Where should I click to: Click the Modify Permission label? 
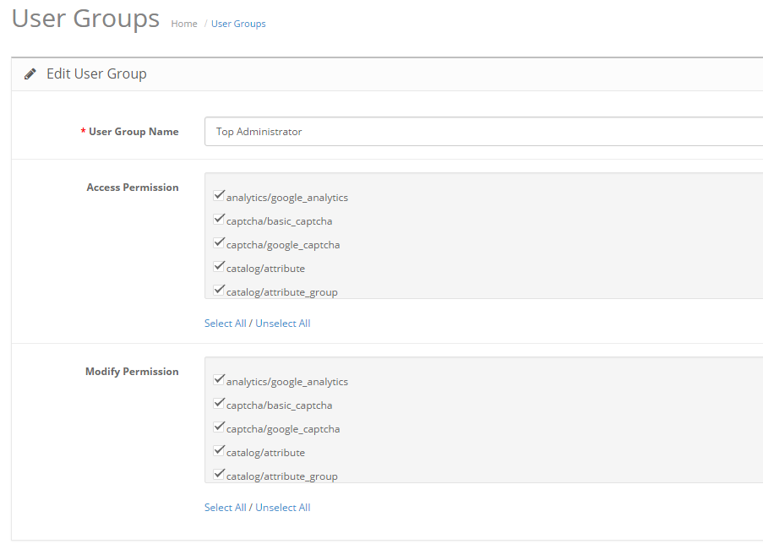tap(132, 372)
